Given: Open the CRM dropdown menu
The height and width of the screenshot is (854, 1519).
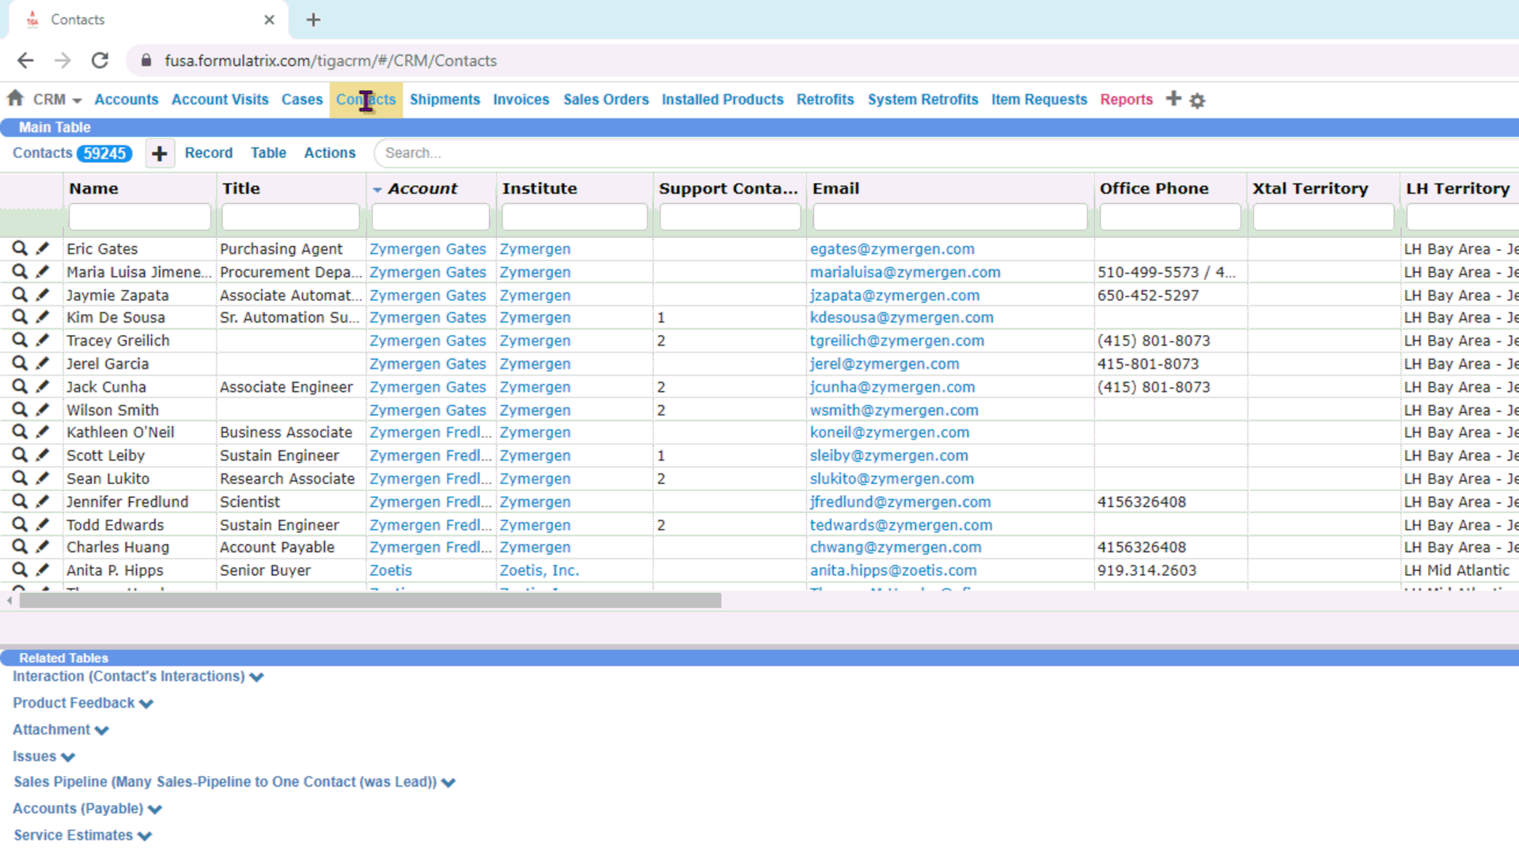Looking at the screenshot, I should coord(57,100).
